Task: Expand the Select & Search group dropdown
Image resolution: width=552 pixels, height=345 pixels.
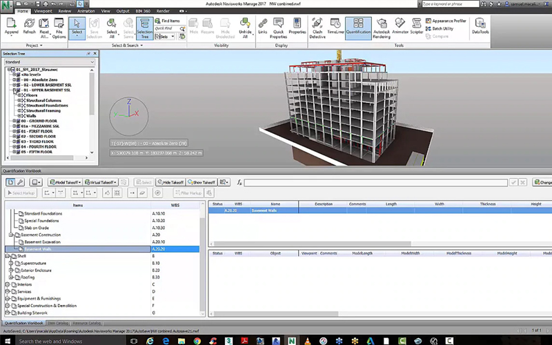Action: point(127,46)
